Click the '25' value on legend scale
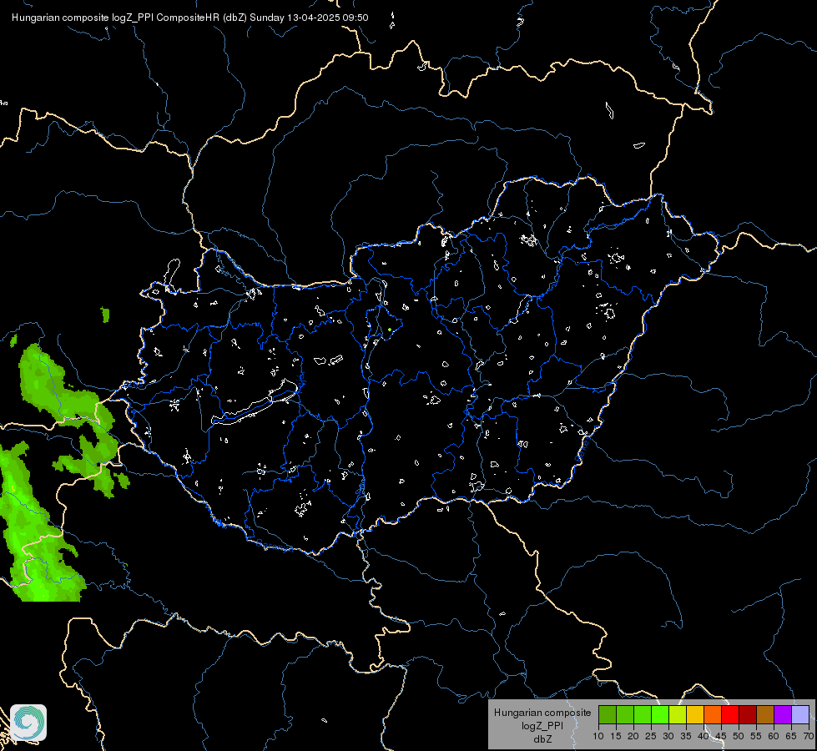 (651, 737)
